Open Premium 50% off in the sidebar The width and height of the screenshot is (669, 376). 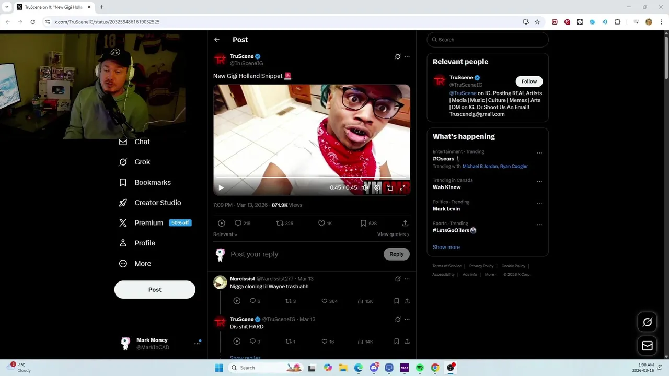[155, 223]
